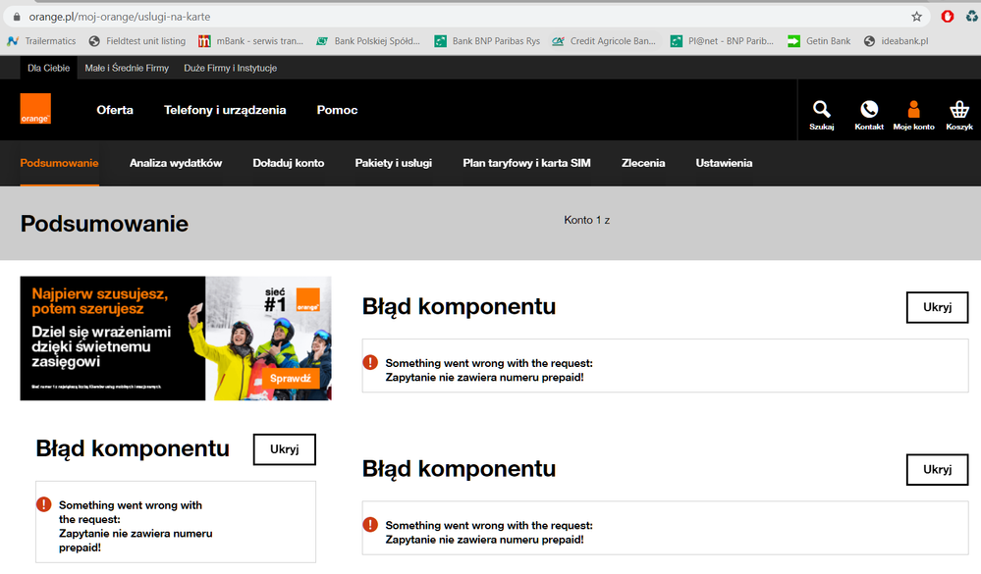Go to Podsumowanie tab

60,163
